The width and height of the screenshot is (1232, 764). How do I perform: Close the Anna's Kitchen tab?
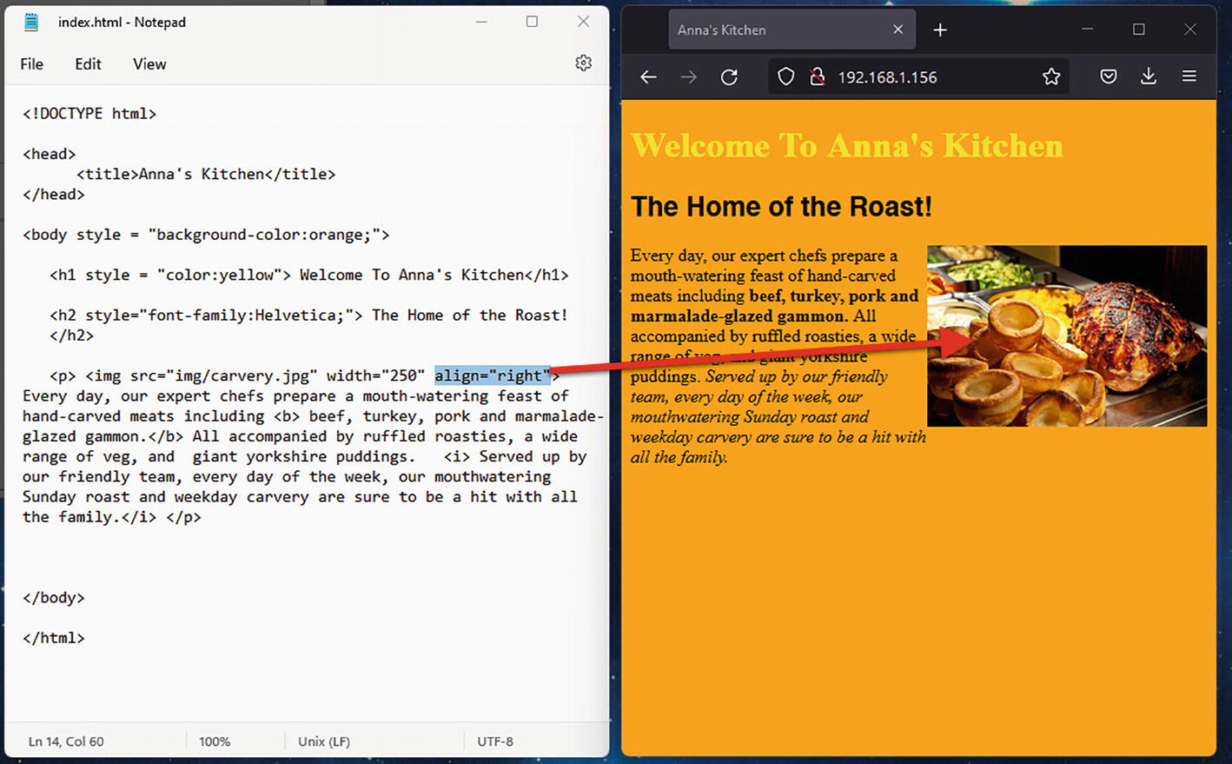point(898,30)
